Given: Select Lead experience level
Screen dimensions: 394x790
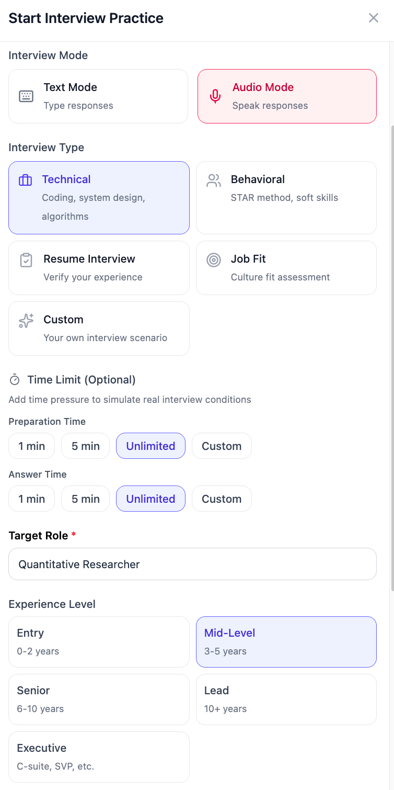Looking at the screenshot, I should click(286, 699).
